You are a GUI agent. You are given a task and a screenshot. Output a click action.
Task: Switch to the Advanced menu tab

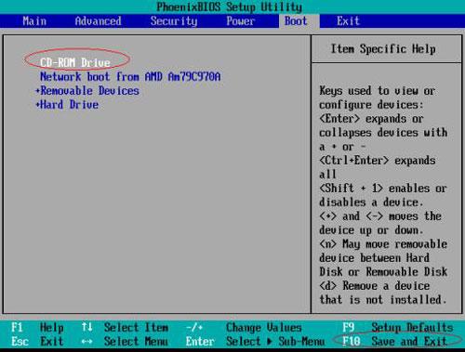tap(98, 21)
